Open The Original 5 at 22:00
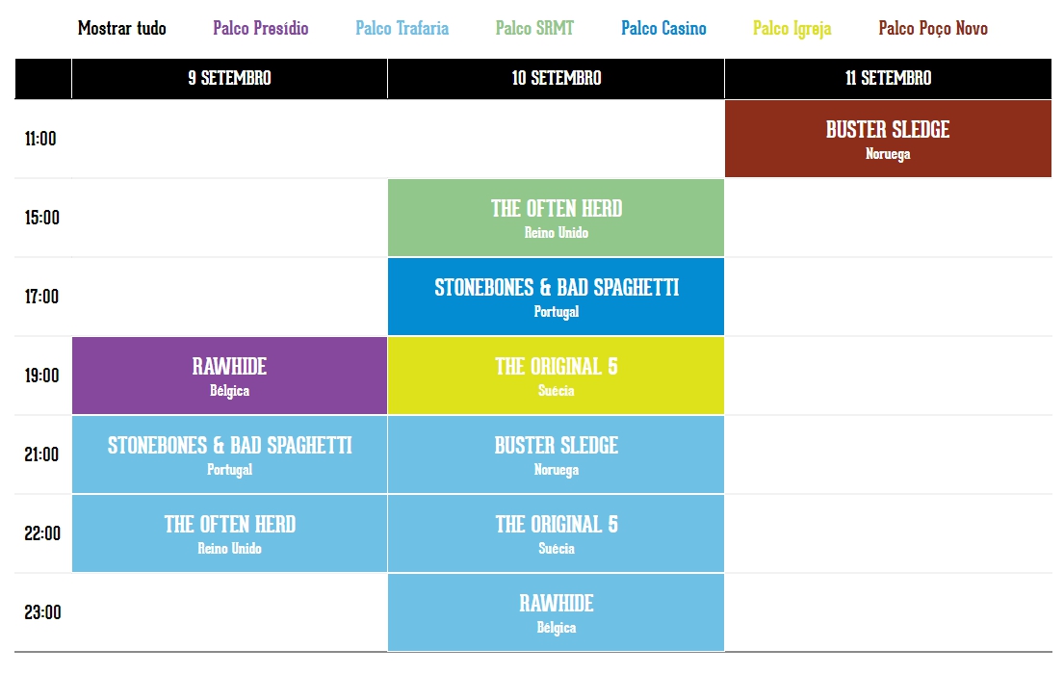Image resolution: width=1064 pixels, height=675 pixels. click(x=556, y=533)
